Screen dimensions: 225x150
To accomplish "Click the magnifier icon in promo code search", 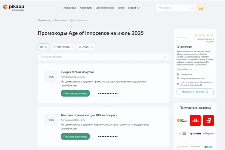I will pyautogui.click(x=165, y=57).
